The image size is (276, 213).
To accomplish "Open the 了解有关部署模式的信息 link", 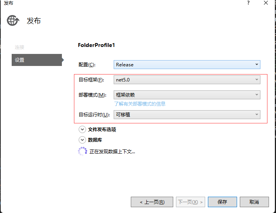I will coord(140,104).
